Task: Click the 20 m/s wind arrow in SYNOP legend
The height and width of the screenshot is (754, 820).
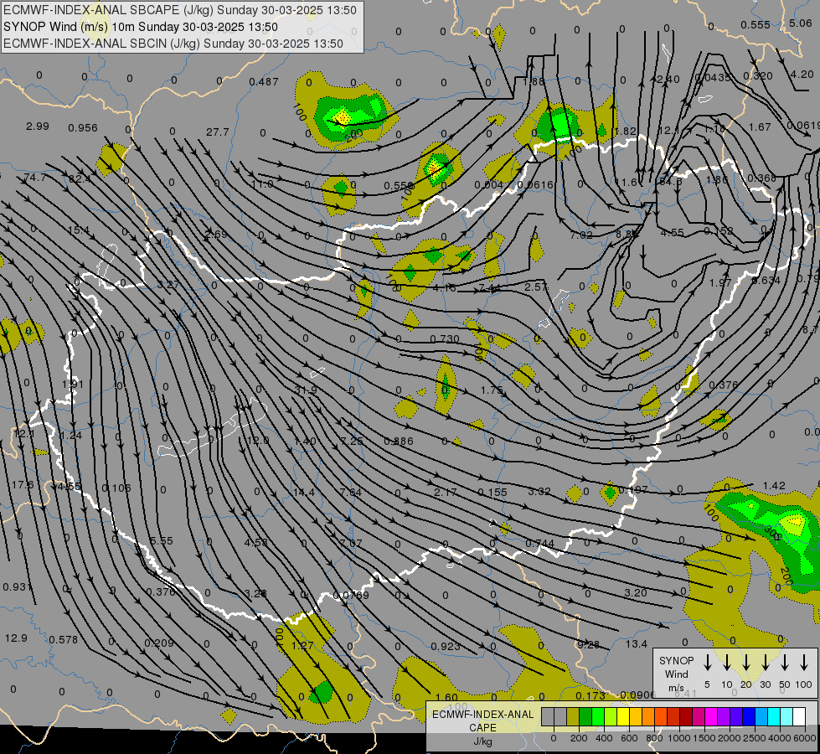Action: [x=746, y=663]
